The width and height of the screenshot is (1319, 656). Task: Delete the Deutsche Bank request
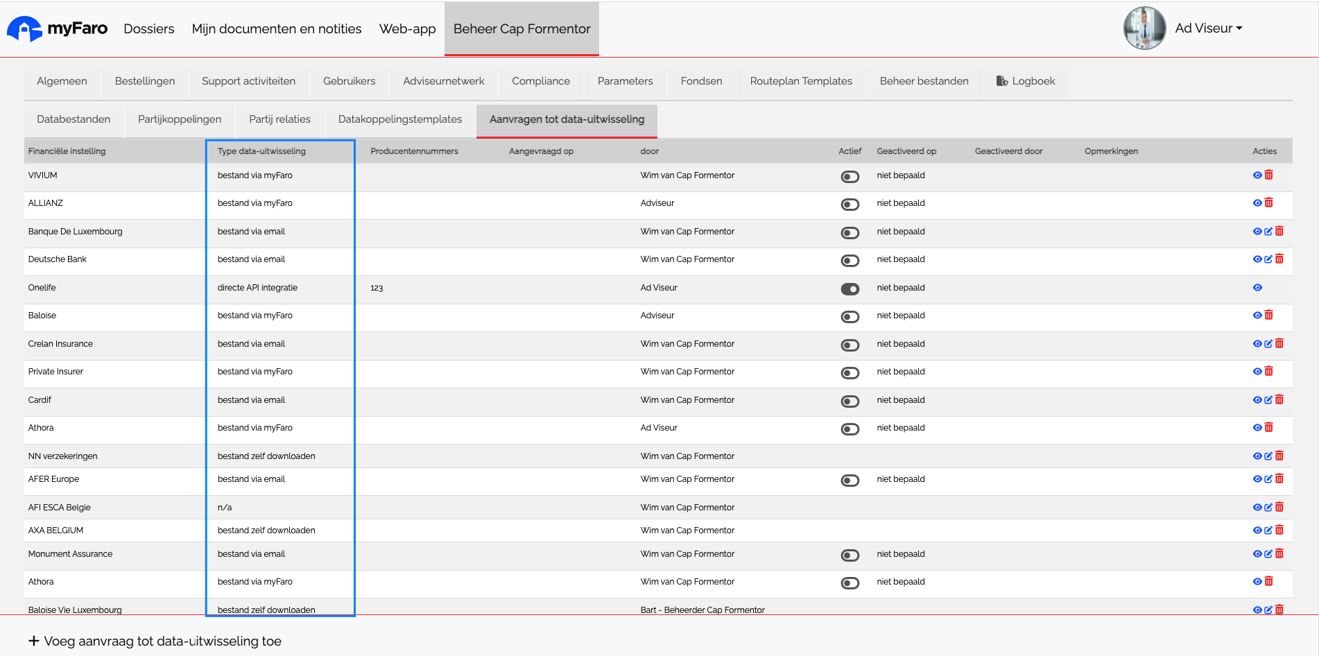[1279, 259]
